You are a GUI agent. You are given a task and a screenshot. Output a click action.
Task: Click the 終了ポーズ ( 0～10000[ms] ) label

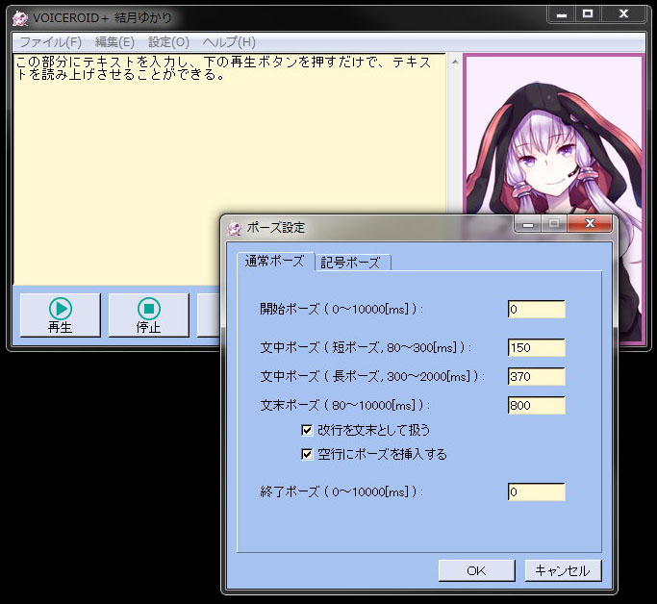(x=341, y=491)
